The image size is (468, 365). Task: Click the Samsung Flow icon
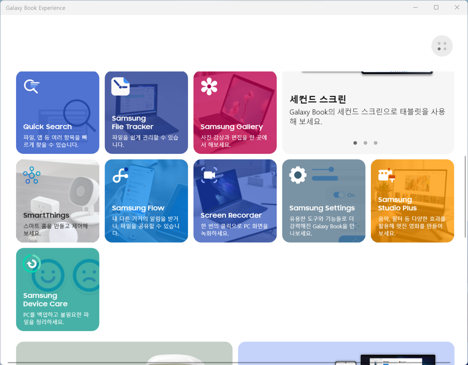(x=120, y=175)
